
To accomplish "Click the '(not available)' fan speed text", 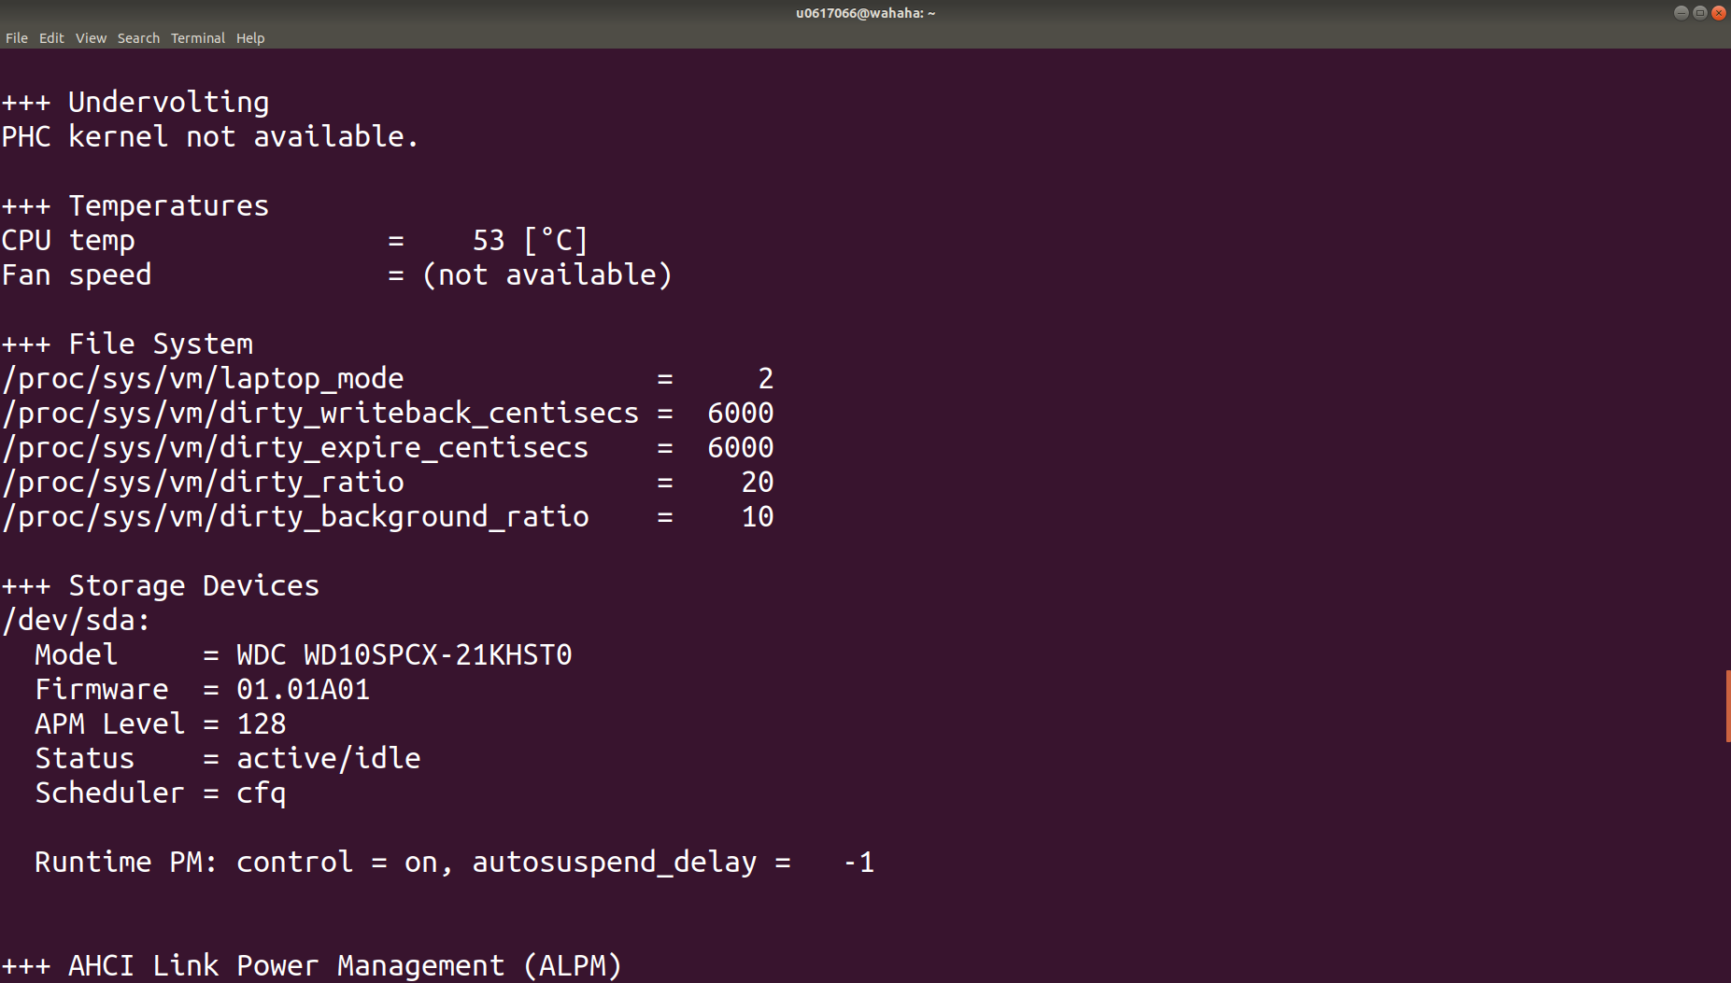I will click(x=547, y=274).
